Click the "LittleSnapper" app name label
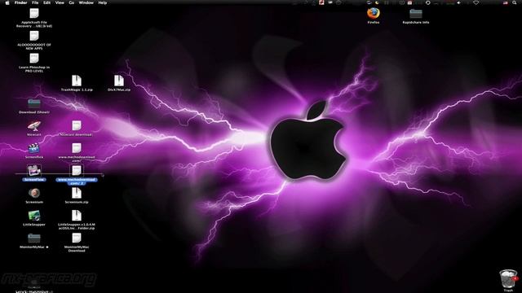Viewport: 522px width, 293px height. pos(34,225)
